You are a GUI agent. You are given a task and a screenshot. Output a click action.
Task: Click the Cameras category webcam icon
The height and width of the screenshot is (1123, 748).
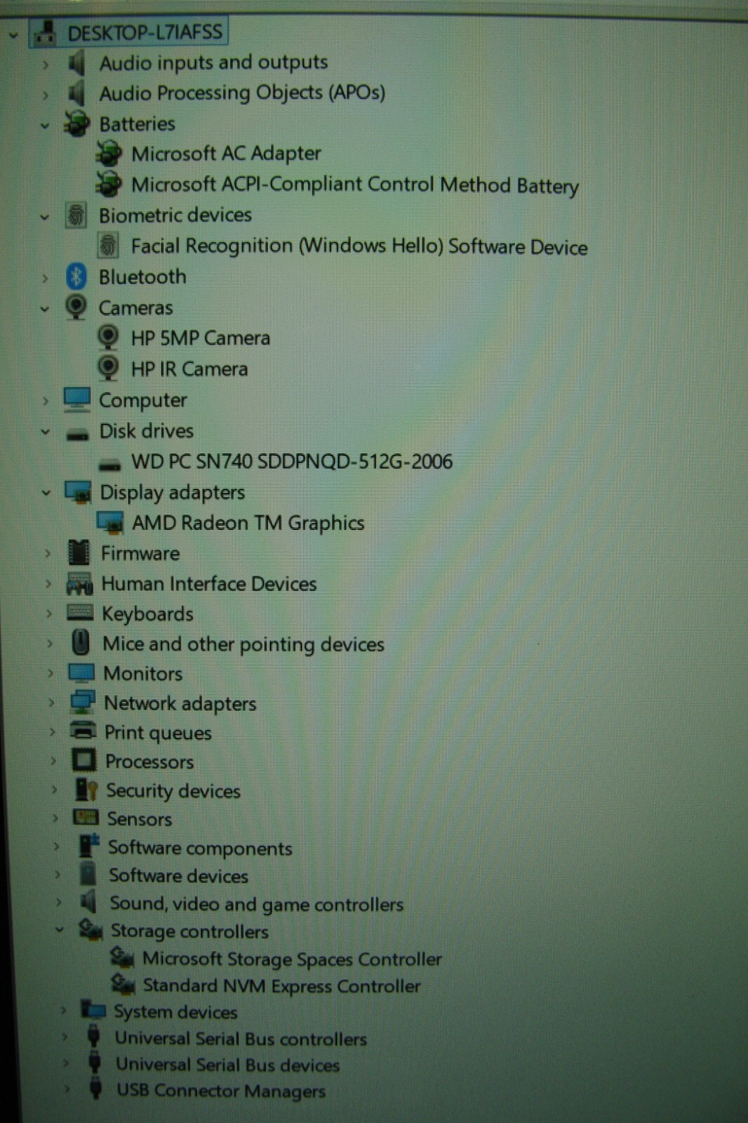(x=76, y=307)
